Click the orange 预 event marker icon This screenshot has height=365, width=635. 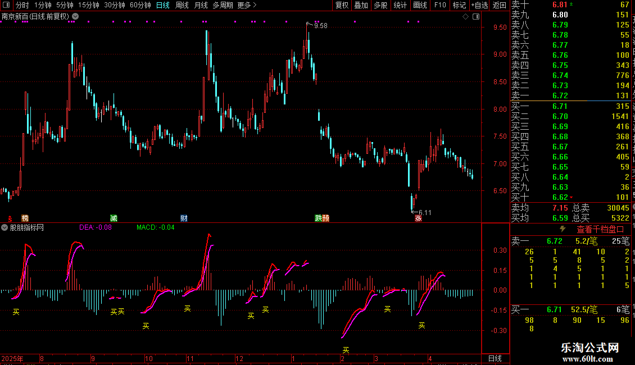tap(326, 218)
